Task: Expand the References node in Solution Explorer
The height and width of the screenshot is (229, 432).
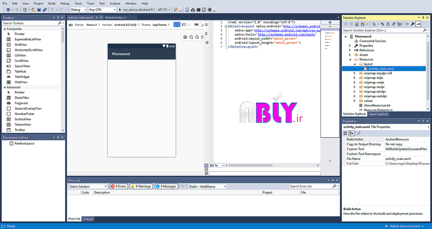Action: (350, 50)
